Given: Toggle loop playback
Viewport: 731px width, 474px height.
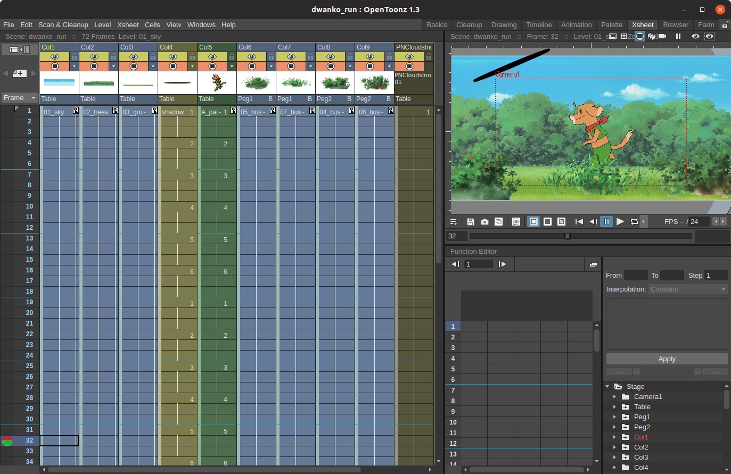Looking at the screenshot, I should tap(634, 222).
